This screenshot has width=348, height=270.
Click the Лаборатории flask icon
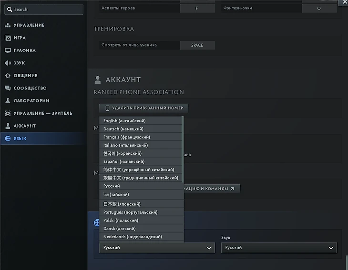8,101
